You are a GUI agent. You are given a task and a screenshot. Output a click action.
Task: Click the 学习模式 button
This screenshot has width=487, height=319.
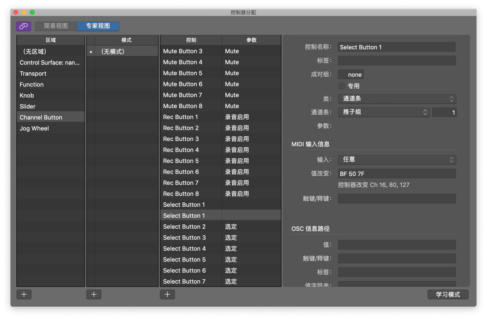click(x=448, y=294)
